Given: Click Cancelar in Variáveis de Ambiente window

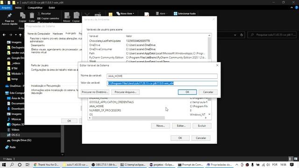Looking at the screenshot, I should (201, 138).
